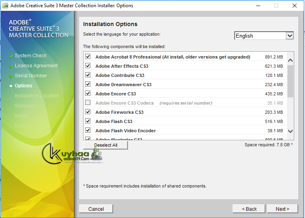Uncheck Adobe Fireworks CS3 checkbox
This screenshot has height=218, width=305.
(88, 112)
